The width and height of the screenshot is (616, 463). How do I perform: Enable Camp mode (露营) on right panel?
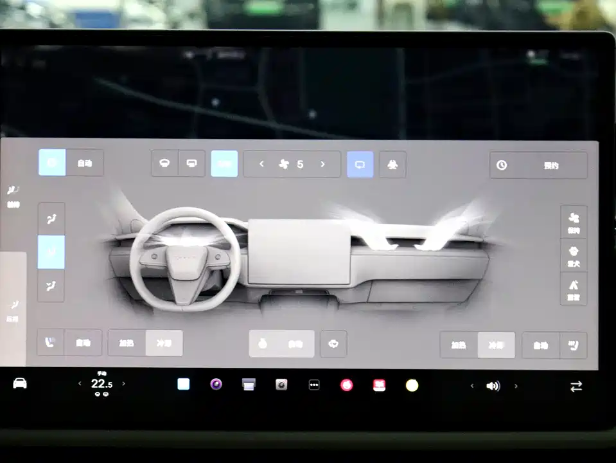coord(573,288)
